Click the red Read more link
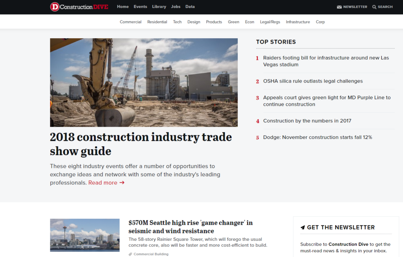This screenshot has width=403, height=257. pos(106,183)
